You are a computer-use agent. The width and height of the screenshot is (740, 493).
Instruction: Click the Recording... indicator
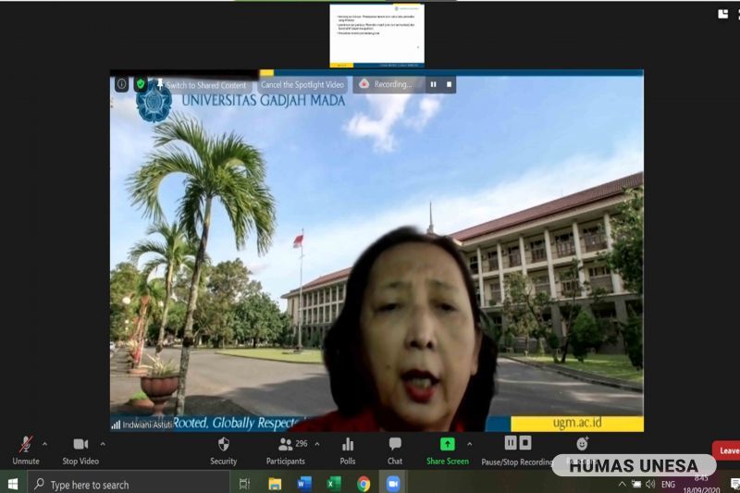[388, 84]
